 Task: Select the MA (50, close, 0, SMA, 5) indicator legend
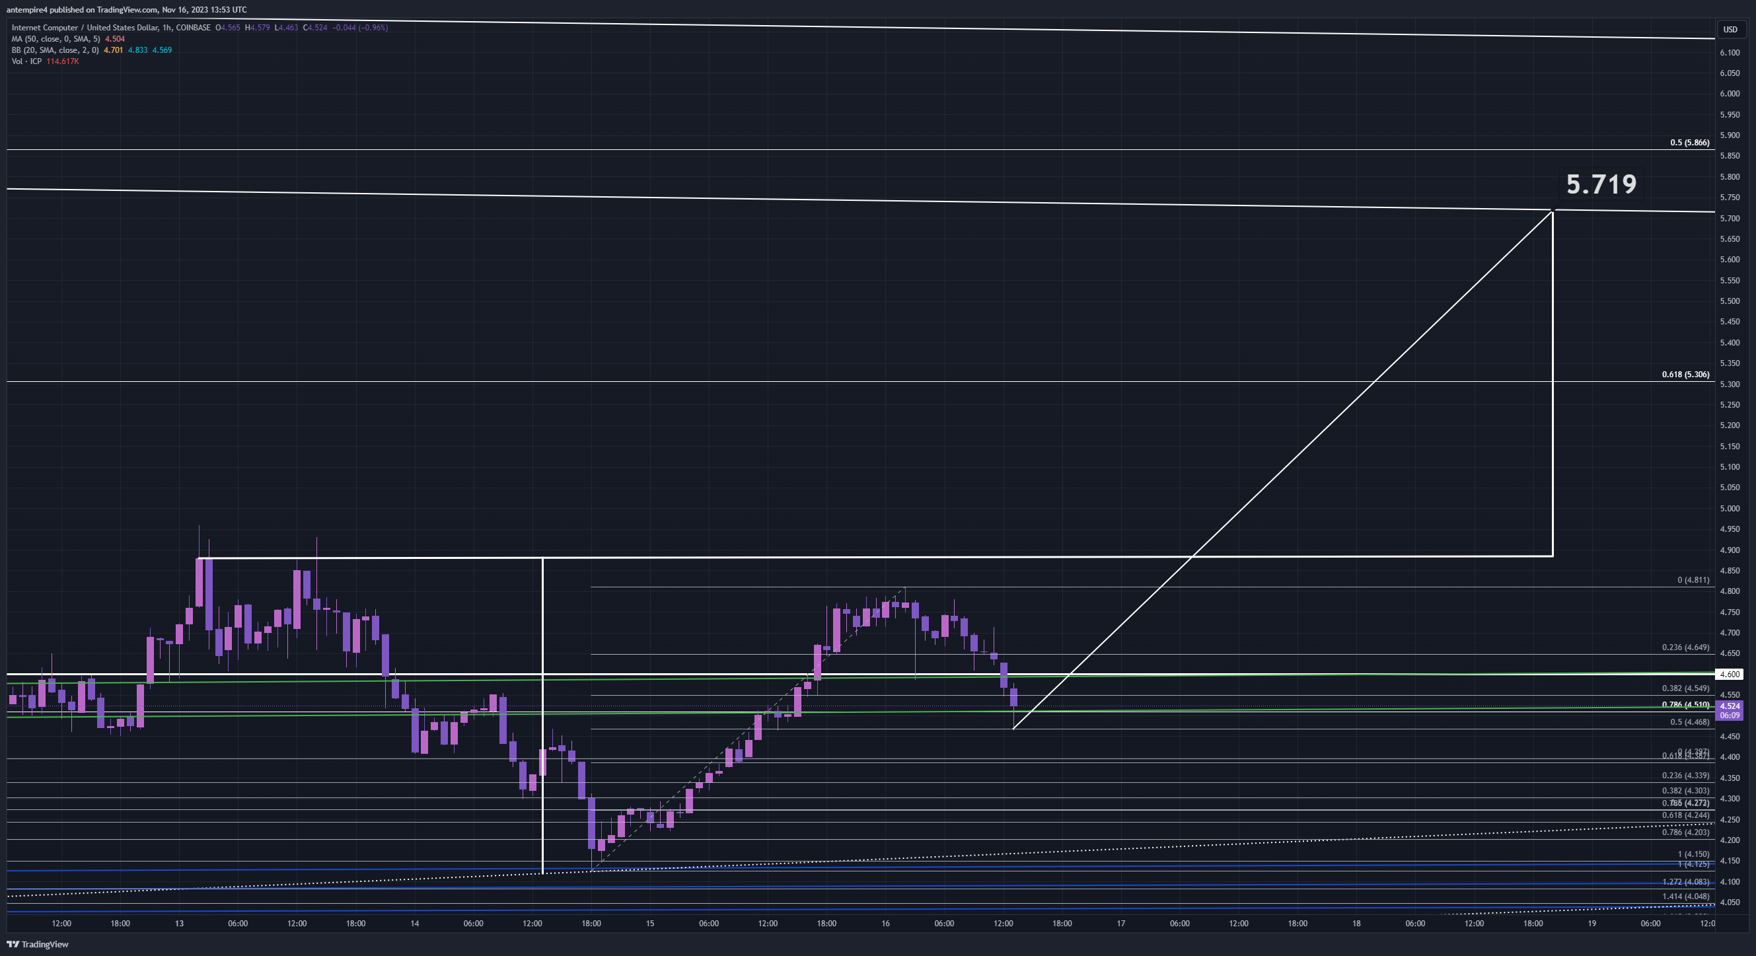tap(56, 39)
